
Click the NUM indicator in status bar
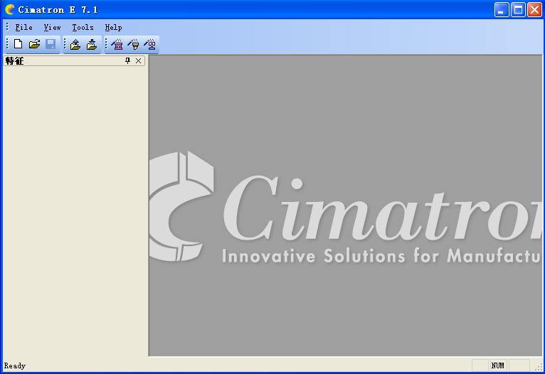[498, 365]
